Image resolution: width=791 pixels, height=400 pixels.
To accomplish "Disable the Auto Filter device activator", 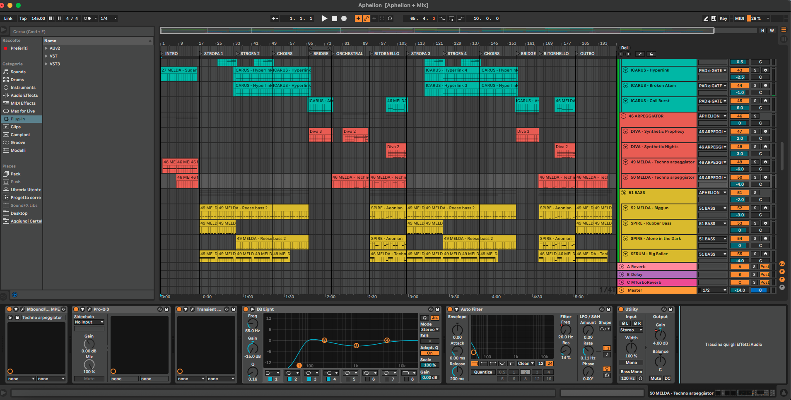I will pyautogui.click(x=450, y=309).
